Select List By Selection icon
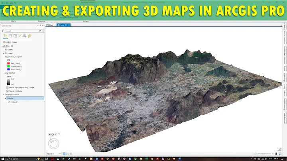This screenshot has width=287, height=161. (x=15, y=36)
